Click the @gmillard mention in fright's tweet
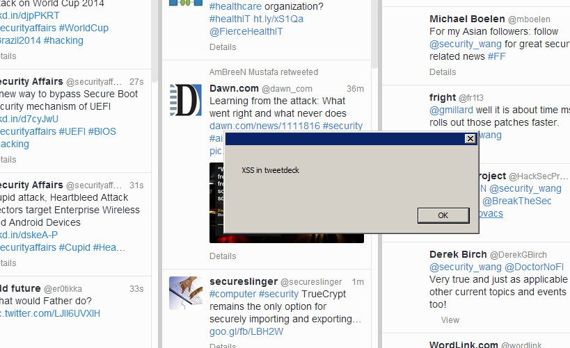 click(x=451, y=110)
